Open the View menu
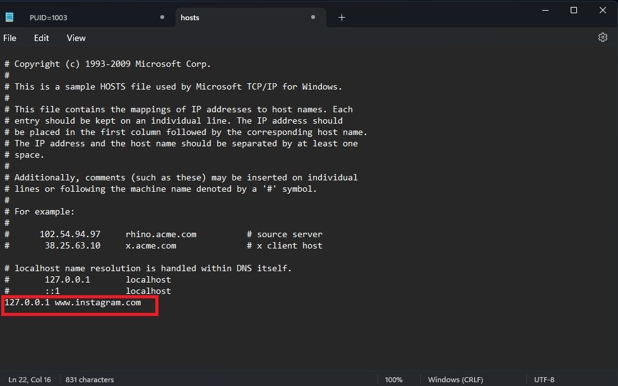618x386 pixels. [x=76, y=38]
